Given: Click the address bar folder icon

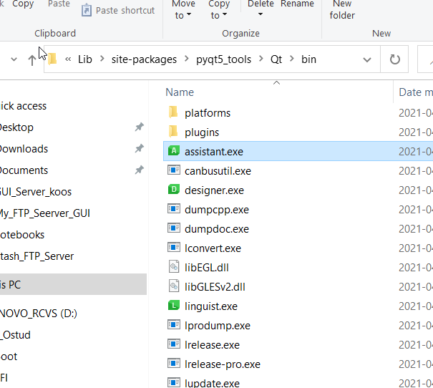Looking at the screenshot, I should click(52, 59).
